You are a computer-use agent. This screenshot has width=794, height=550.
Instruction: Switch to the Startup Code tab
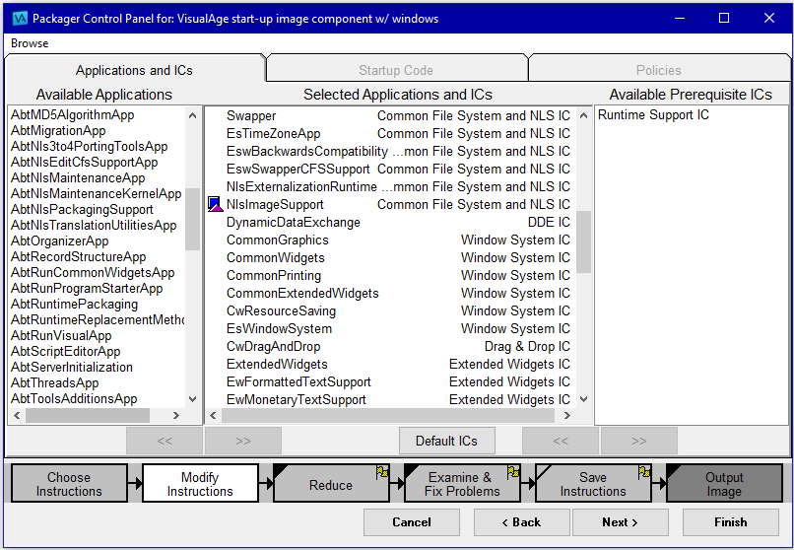coord(396,70)
